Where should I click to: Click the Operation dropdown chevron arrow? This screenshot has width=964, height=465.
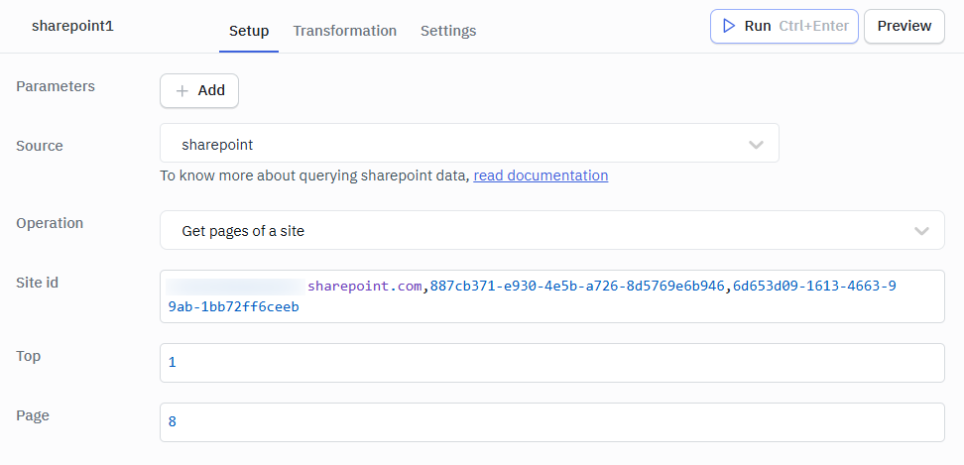(x=921, y=232)
